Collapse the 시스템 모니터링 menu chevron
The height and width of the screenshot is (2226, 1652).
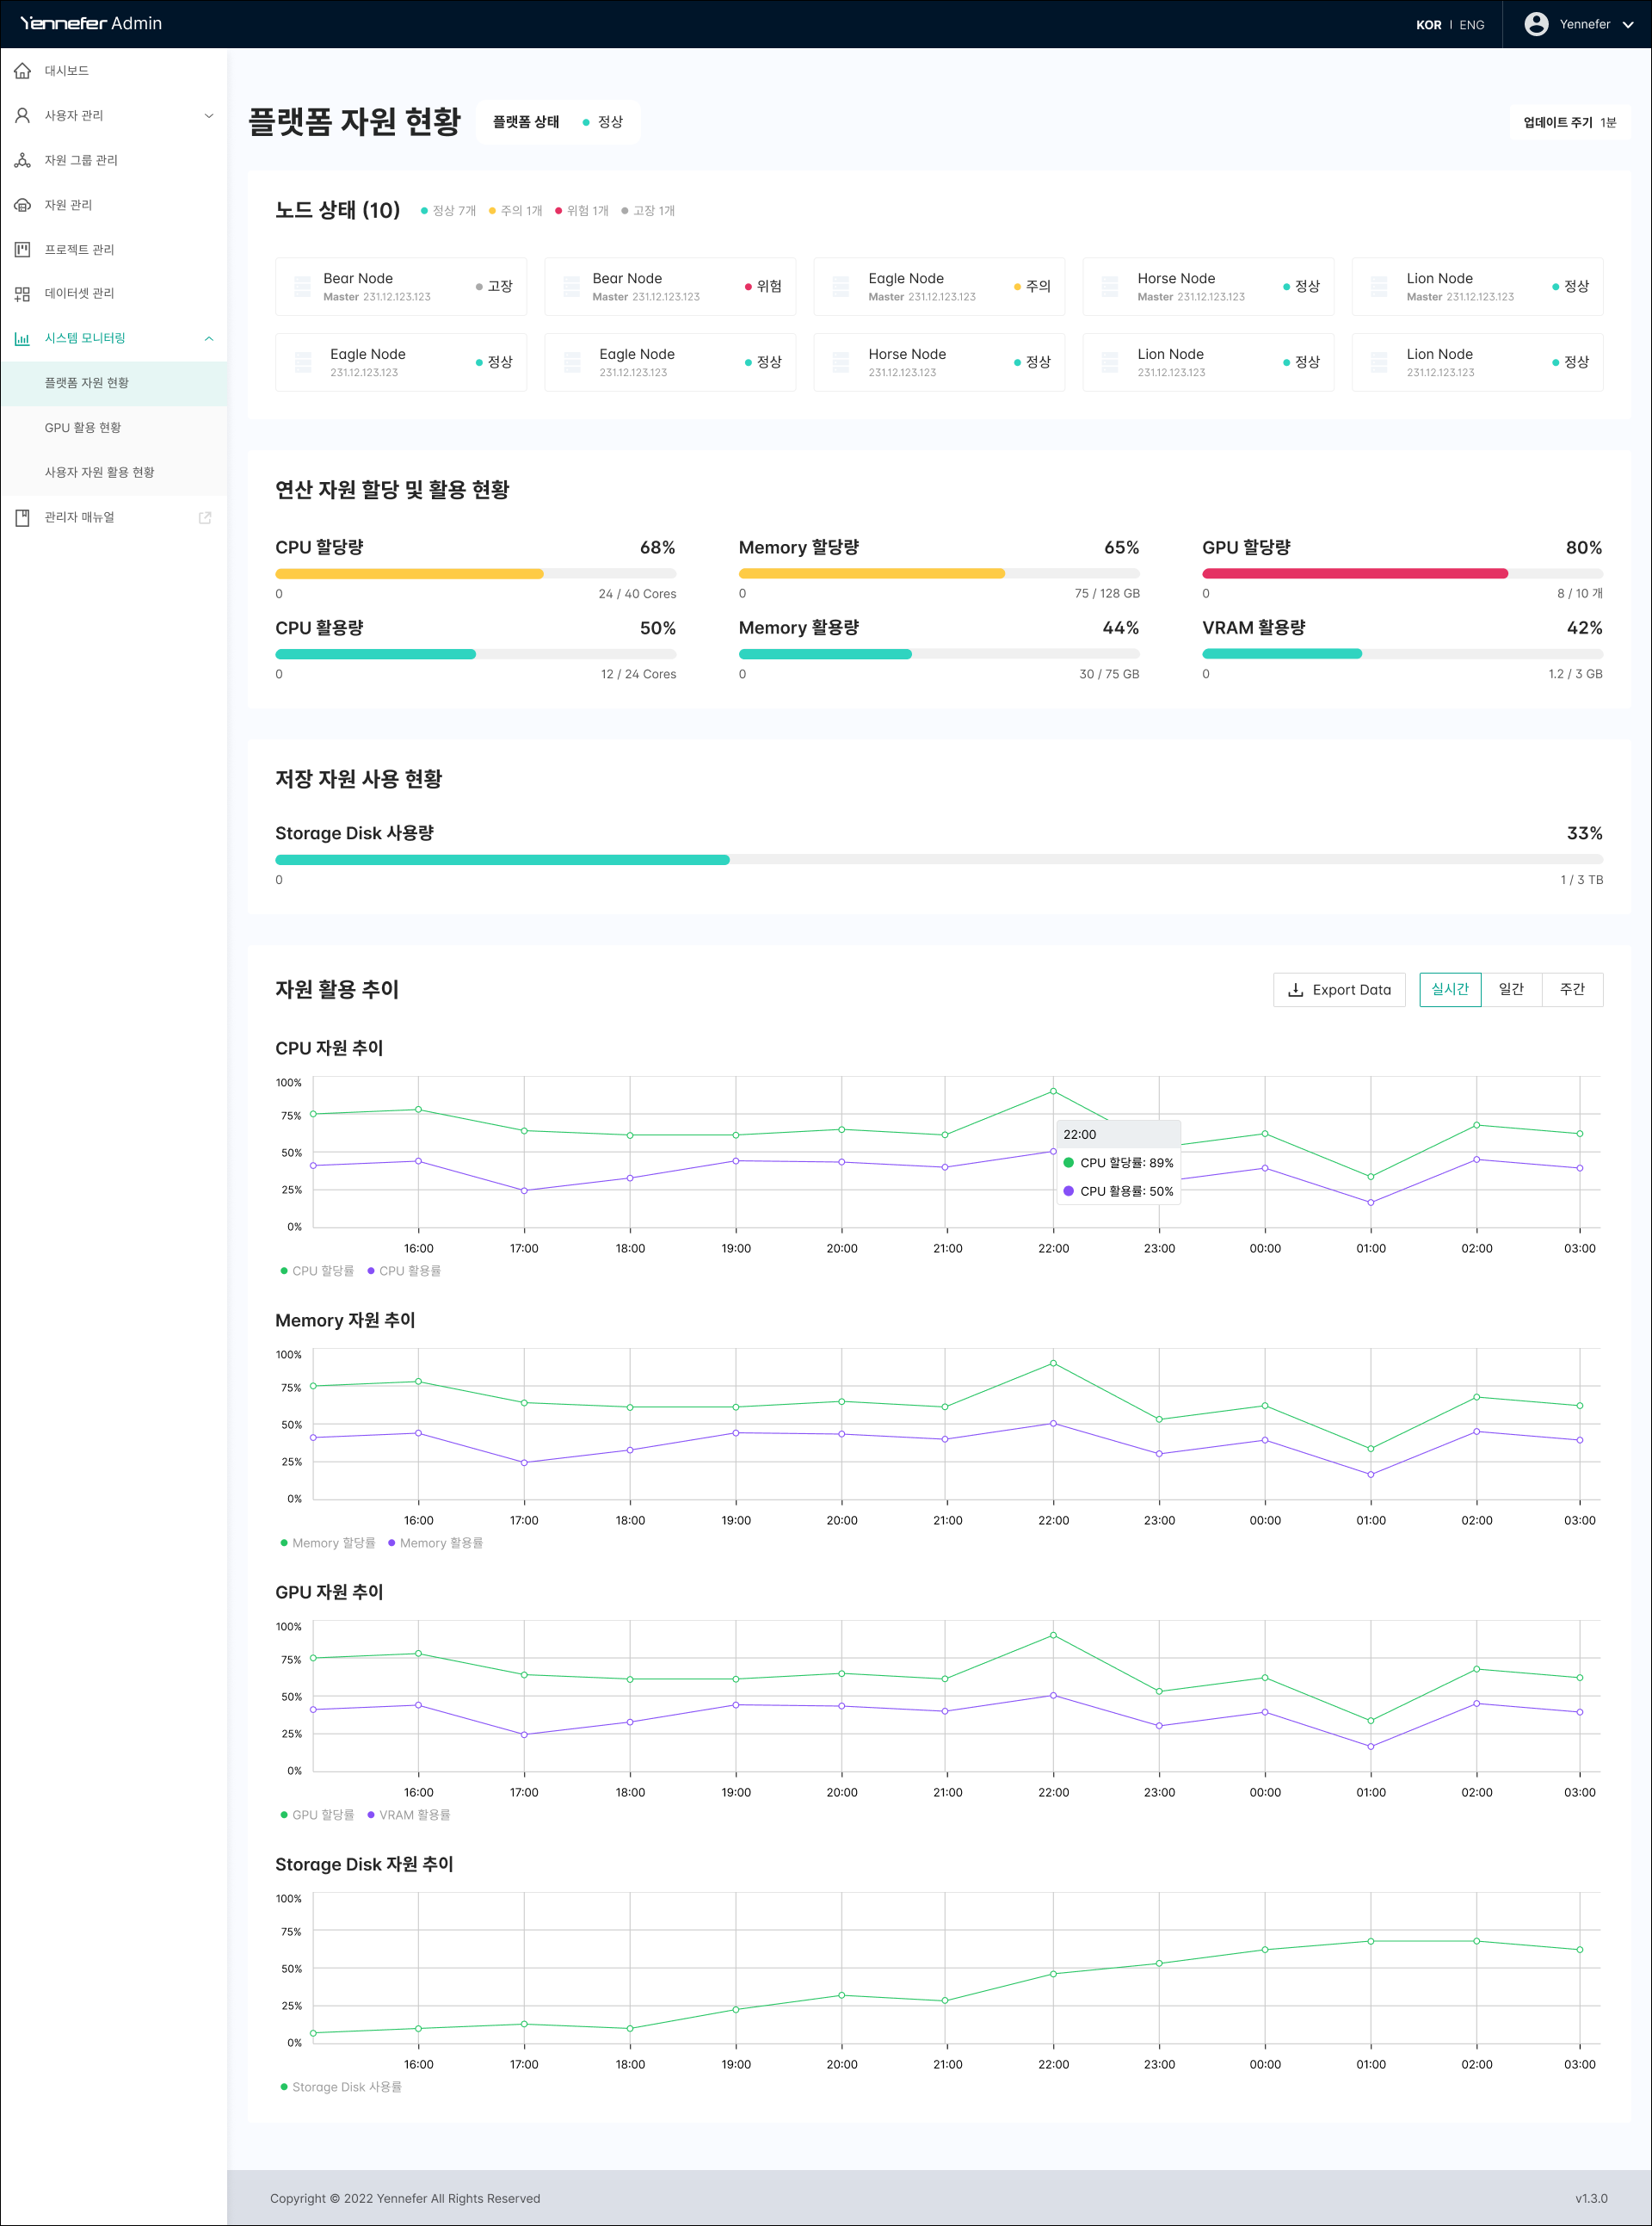pyautogui.click(x=208, y=338)
